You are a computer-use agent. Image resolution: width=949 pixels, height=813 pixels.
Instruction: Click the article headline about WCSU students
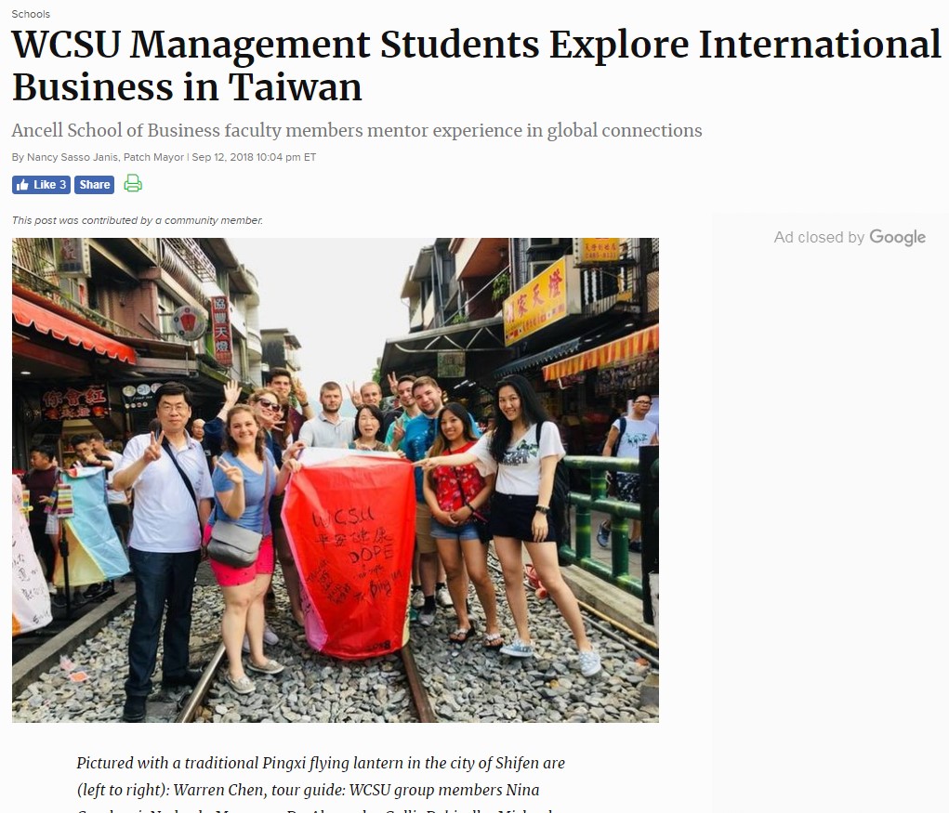[476, 65]
